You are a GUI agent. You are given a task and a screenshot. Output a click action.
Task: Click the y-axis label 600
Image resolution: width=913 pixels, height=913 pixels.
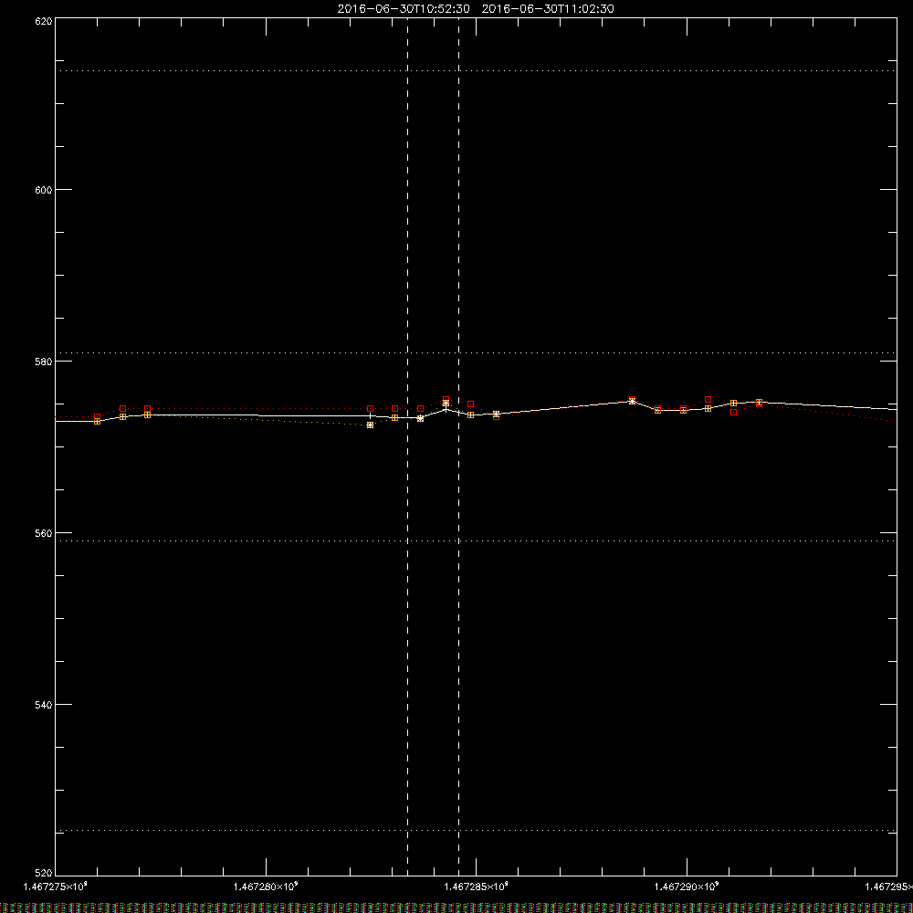click(44, 190)
